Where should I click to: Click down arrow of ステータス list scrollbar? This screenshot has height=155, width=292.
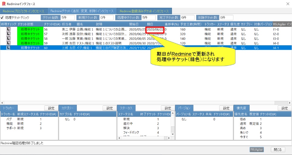coord(173,134)
